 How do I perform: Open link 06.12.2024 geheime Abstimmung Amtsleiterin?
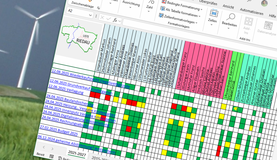77,145
